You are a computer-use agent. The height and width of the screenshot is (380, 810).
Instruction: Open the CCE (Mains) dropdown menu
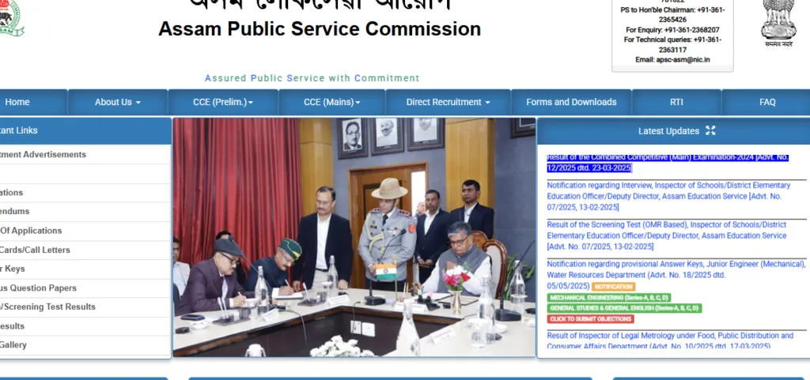332,102
